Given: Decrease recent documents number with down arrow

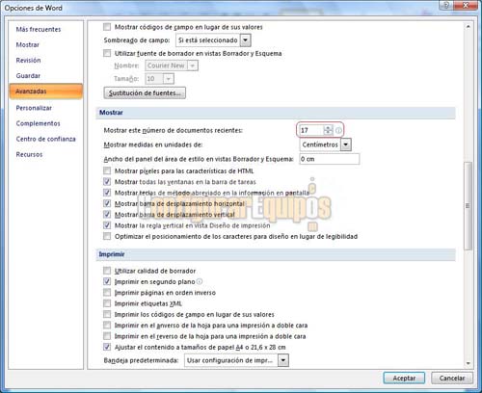Looking at the screenshot, I should (x=328, y=133).
